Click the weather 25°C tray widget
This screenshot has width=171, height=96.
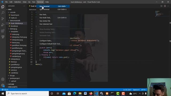click(x=133, y=94)
